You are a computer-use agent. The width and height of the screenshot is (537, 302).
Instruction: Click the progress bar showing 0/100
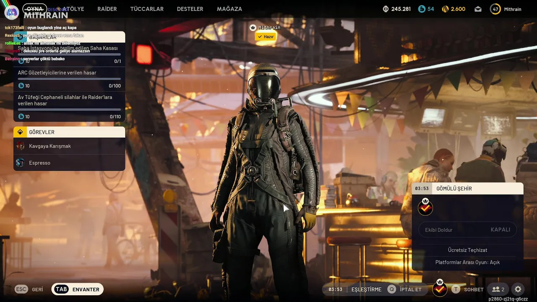point(69,79)
